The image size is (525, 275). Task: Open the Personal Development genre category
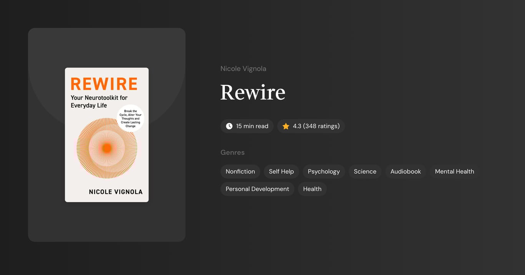257,189
